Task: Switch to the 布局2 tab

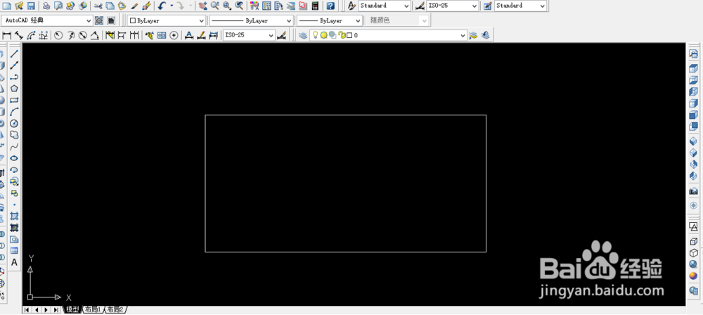Action: (x=115, y=309)
